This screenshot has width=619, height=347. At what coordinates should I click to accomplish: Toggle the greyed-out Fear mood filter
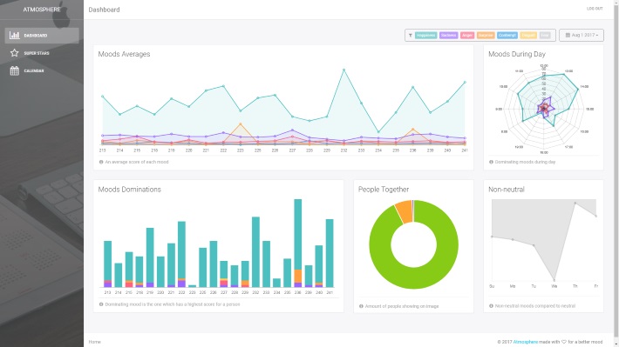click(x=545, y=36)
